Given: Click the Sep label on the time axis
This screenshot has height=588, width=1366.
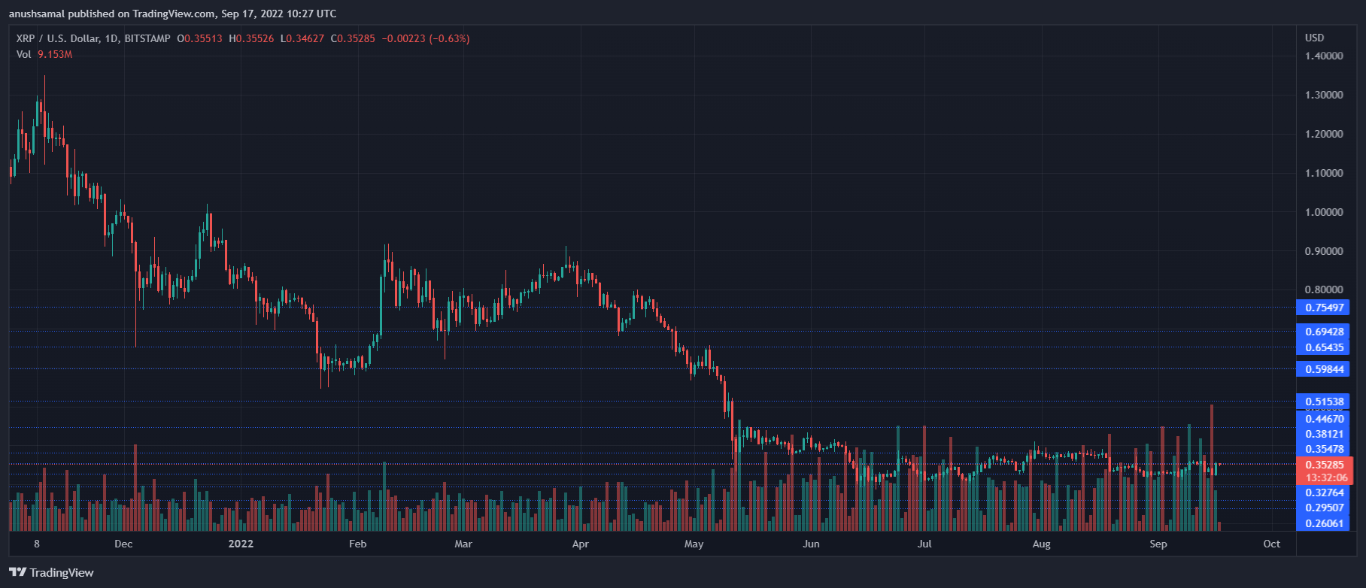Looking at the screenshot, I should point(1158,544).
